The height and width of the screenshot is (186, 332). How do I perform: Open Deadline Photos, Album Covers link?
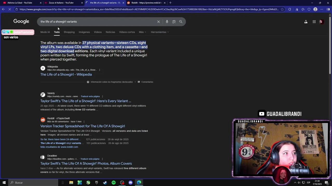[86, 164]
